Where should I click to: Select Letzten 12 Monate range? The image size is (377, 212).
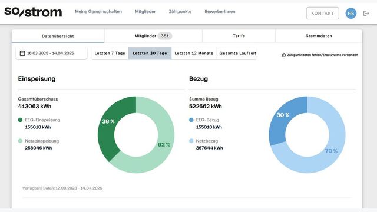pyautogui.click(x=194, y=53)
